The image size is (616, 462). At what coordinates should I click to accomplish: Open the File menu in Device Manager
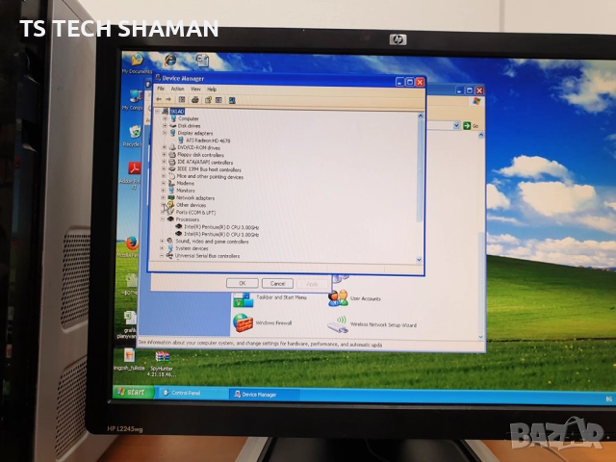click(x=161, y=89)
